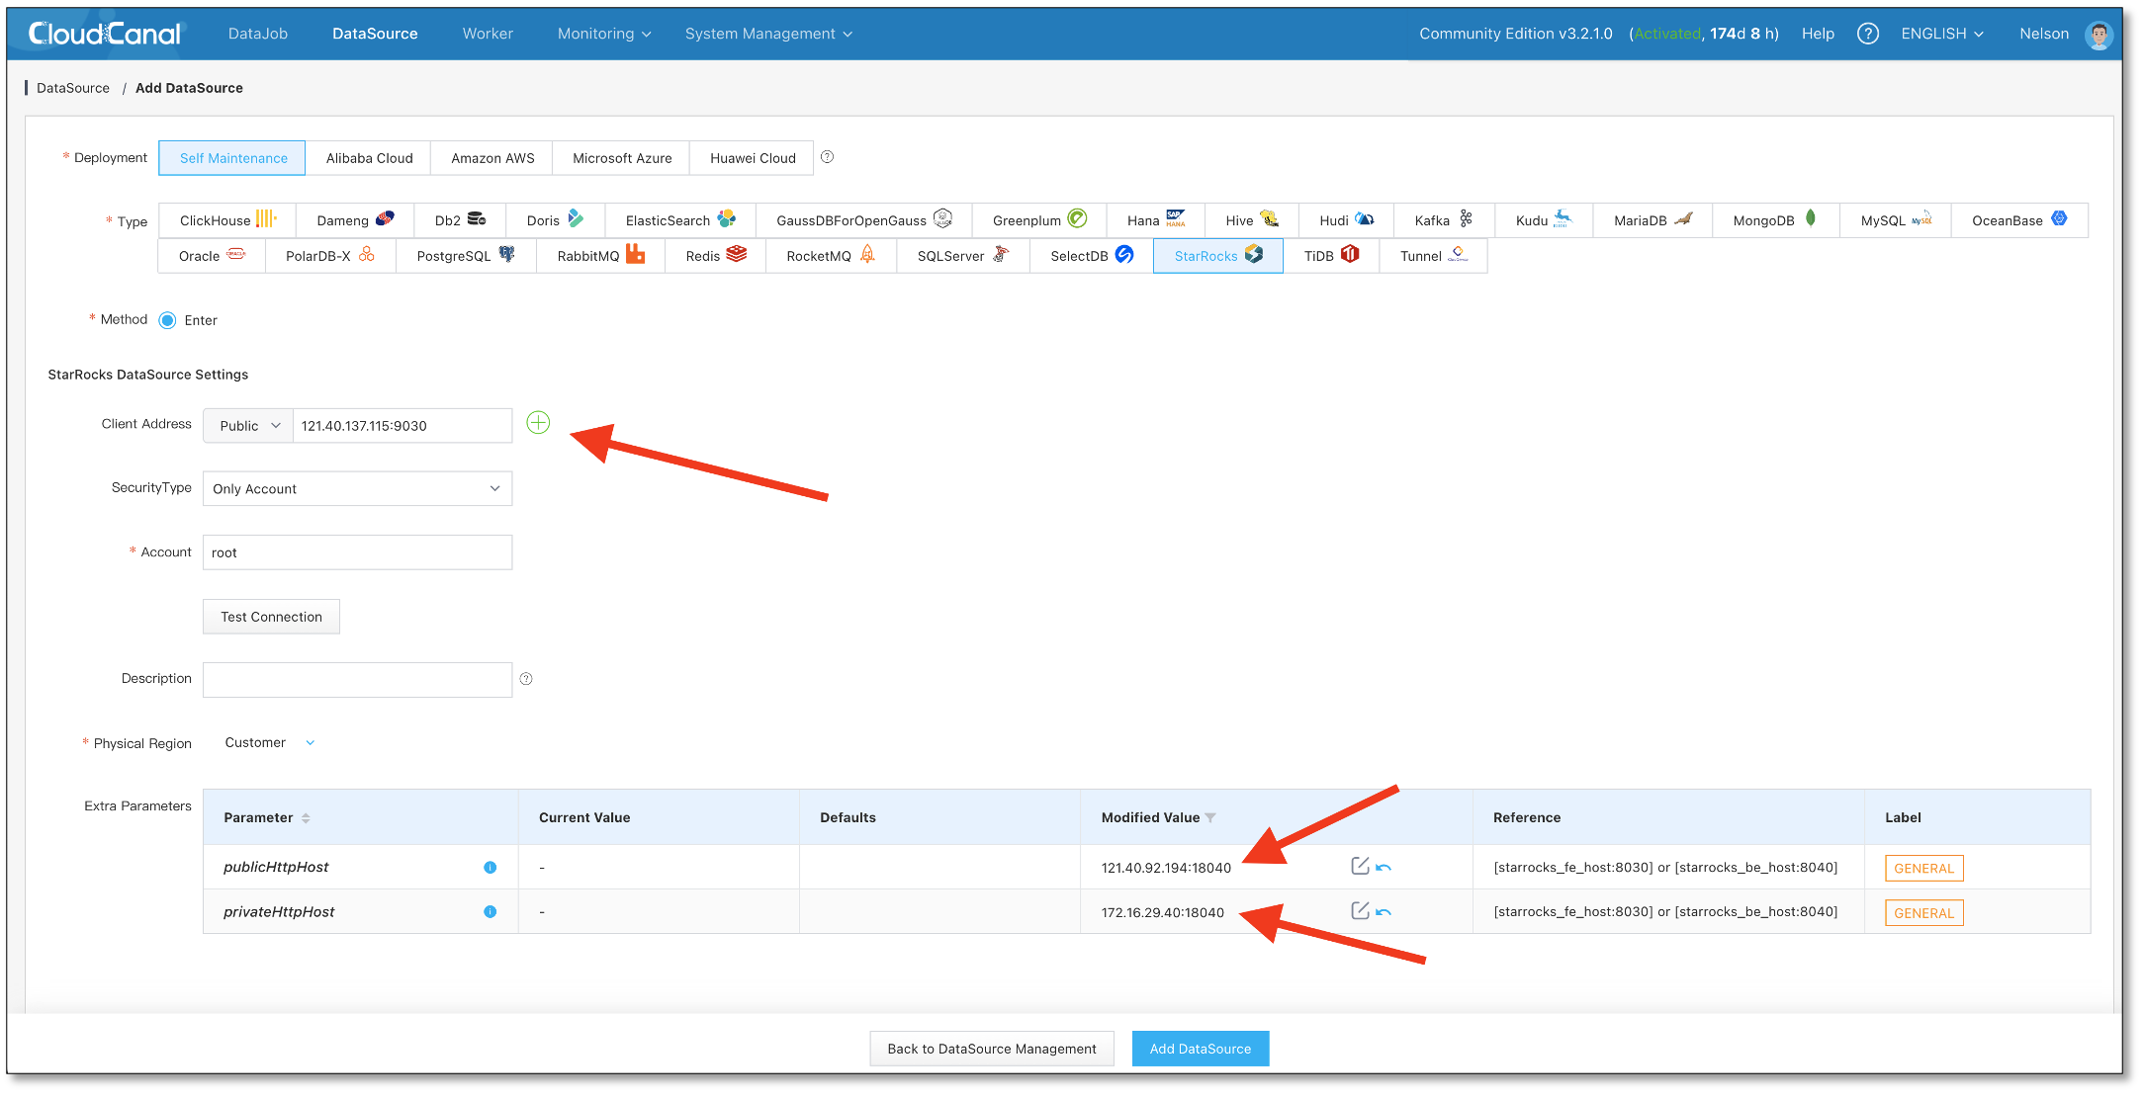This screenshot has width=2144, height=1099.
Task: Open the Worker tab
Action: [x=488, y=34]
